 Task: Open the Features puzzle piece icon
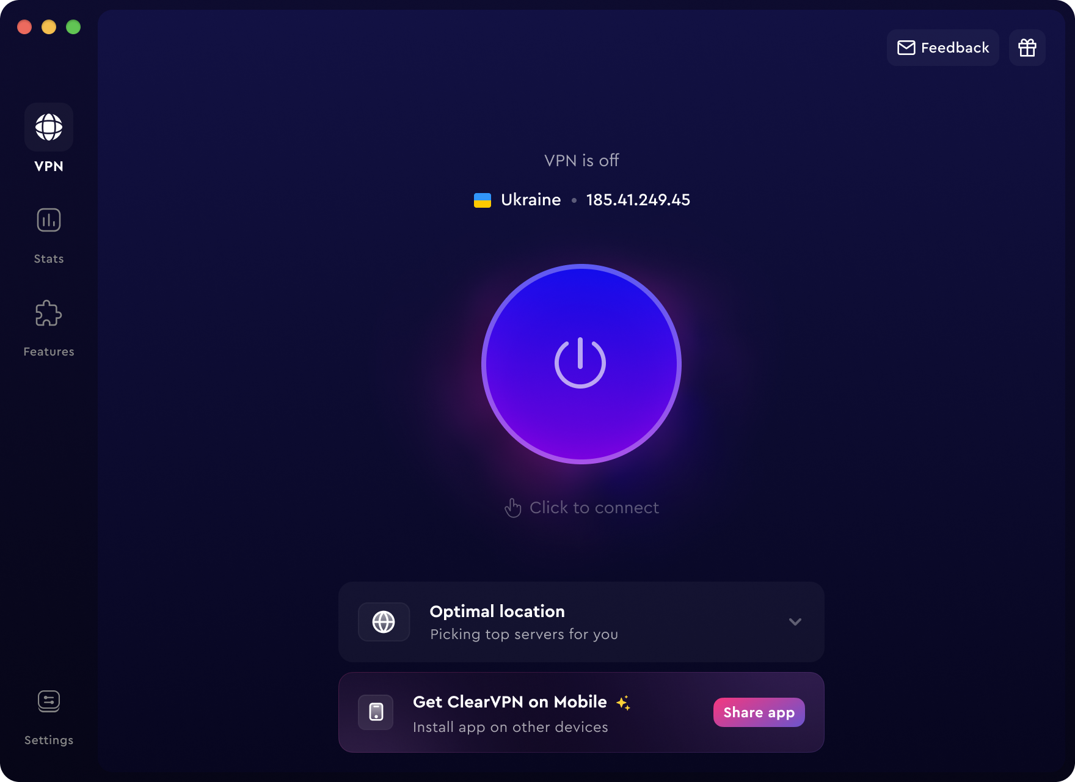pos(49,313)
